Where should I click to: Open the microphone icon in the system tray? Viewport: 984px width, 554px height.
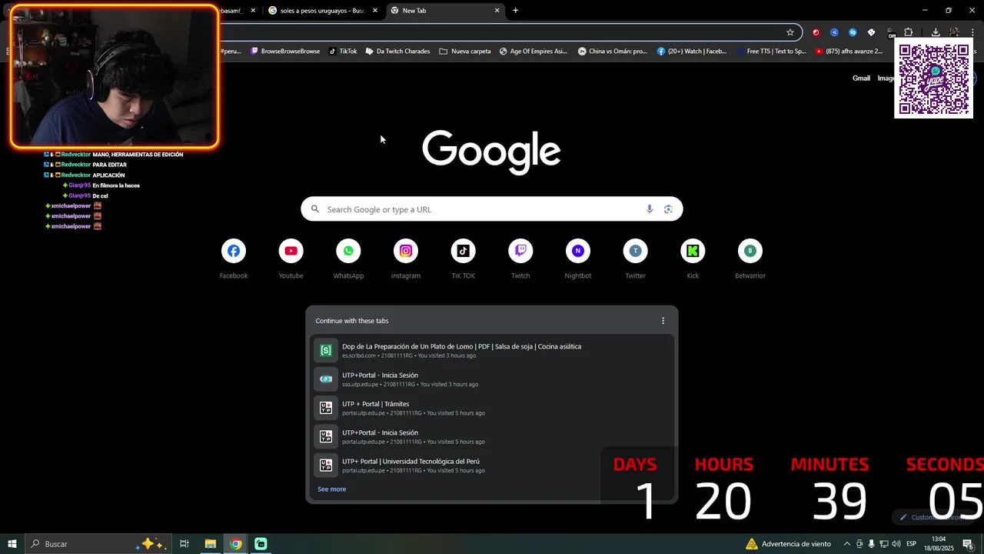[x=872, y=544]
